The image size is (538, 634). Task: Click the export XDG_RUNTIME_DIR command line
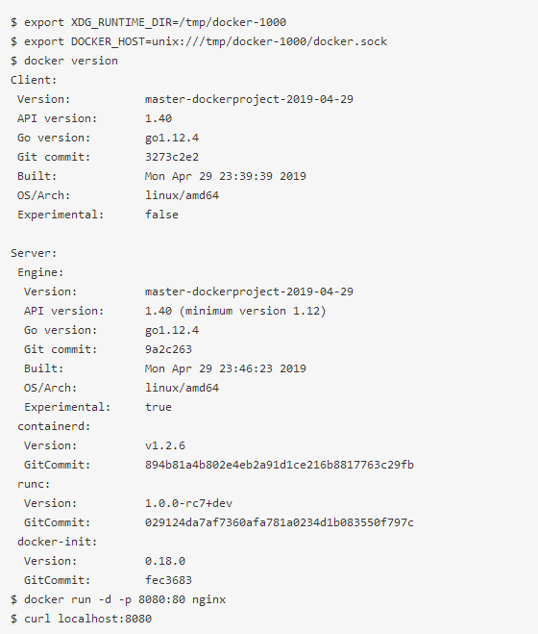[x=149, y=22]
